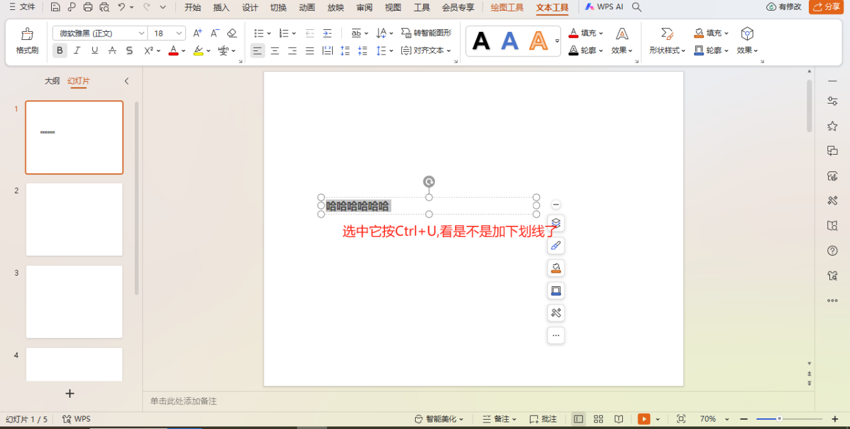The height and width of the screenshot is (429, 850).
Task: Toggle underline formatting on selected text
Action: click(94, 50)
